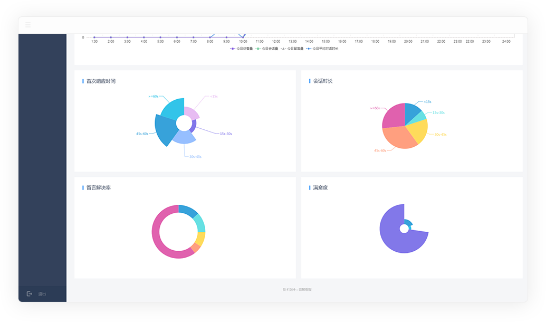
Task: Click the <15s label in 首次响应时间 chart
Action: (x=214, y=97)
